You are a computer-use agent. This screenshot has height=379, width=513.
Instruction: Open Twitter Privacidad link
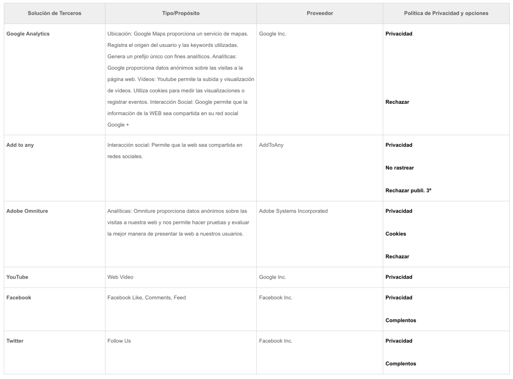click(x=398, y=341)
